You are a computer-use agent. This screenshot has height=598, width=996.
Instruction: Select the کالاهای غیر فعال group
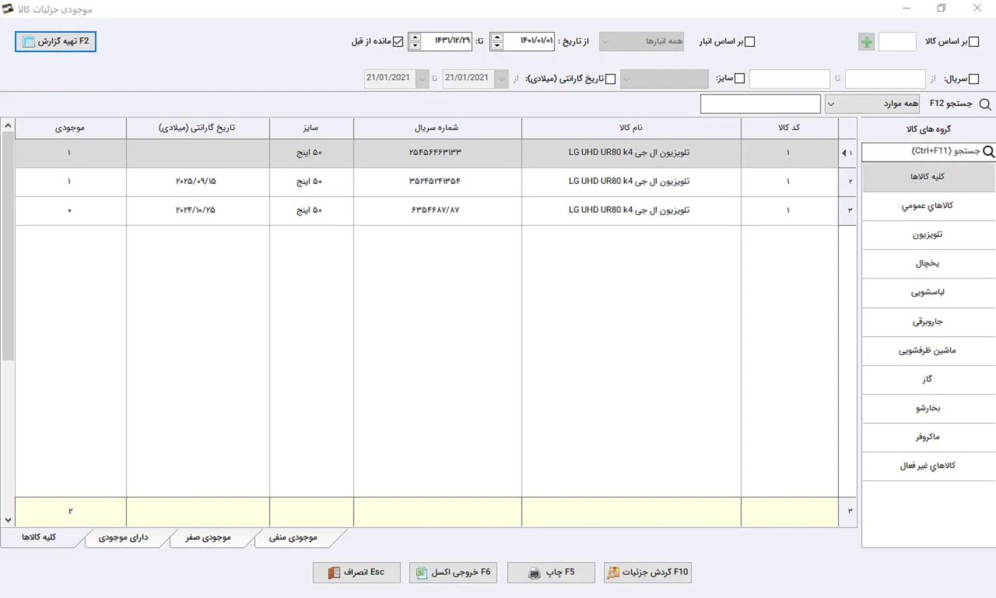[928, 466]
